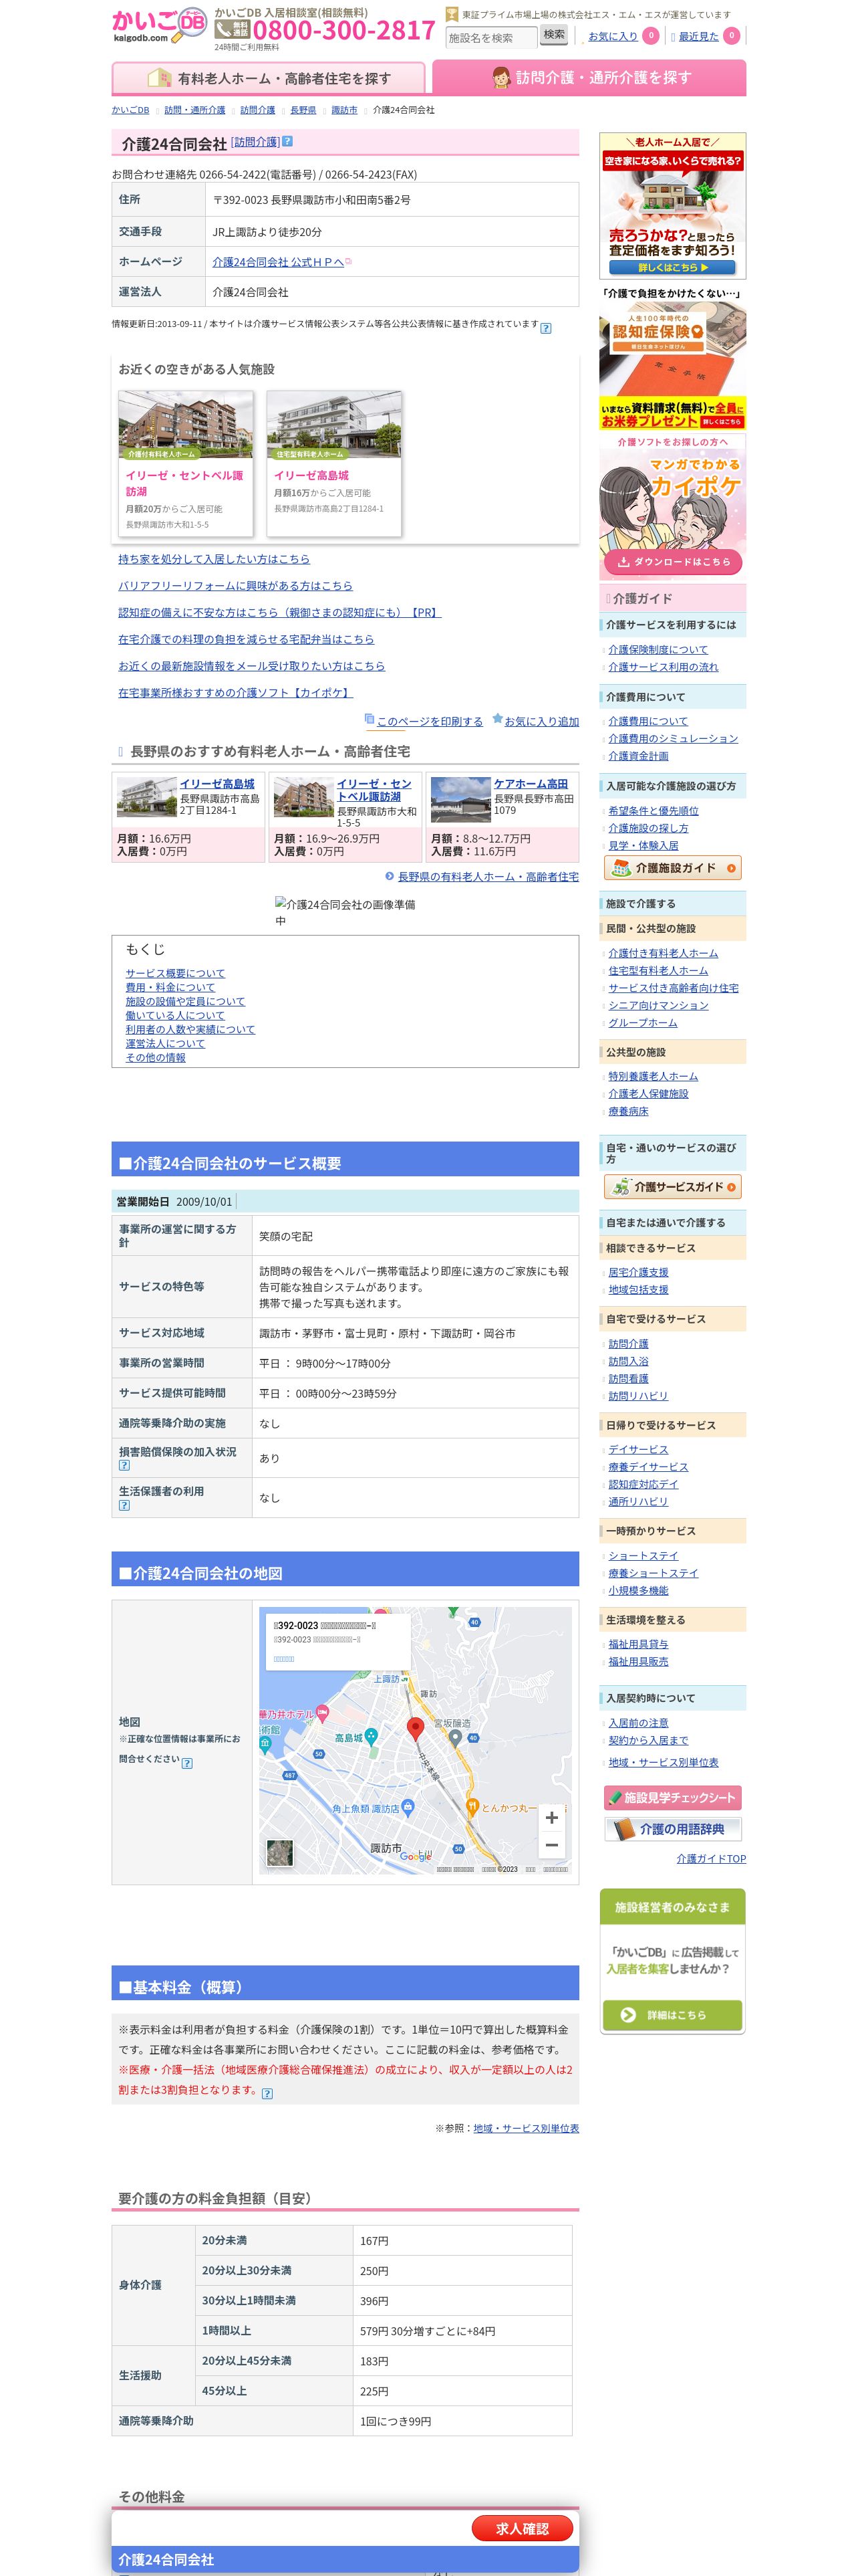Click the 藤乃井ホテル marker on map

(x=321, y=1714)
